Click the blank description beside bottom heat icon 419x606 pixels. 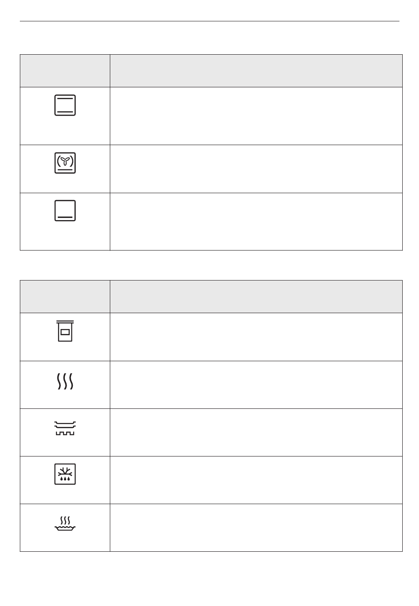256,222
